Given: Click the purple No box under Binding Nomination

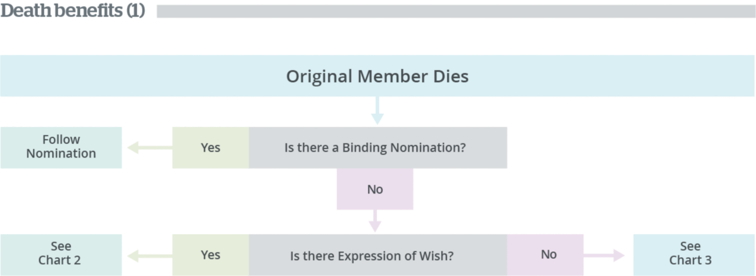Looking at the screenshot, I should [x=375, y=189].
